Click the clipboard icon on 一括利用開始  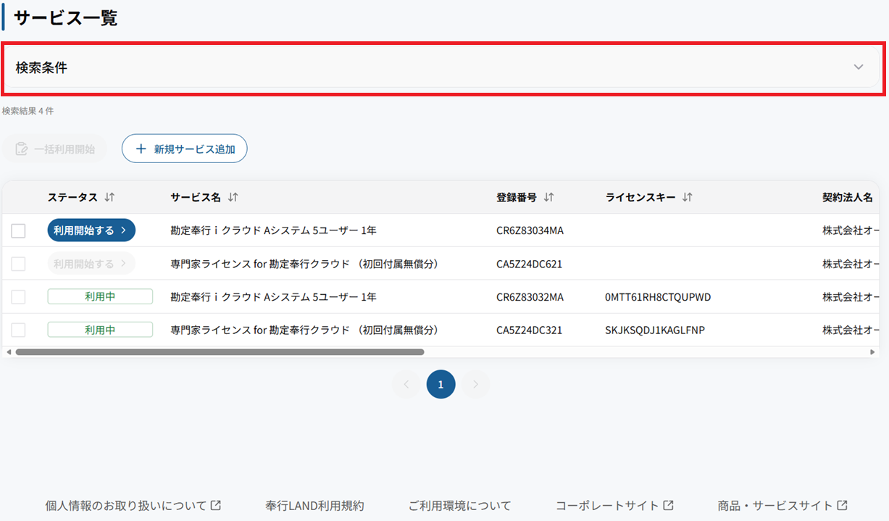pyautogui.click(x=22, y=149)
